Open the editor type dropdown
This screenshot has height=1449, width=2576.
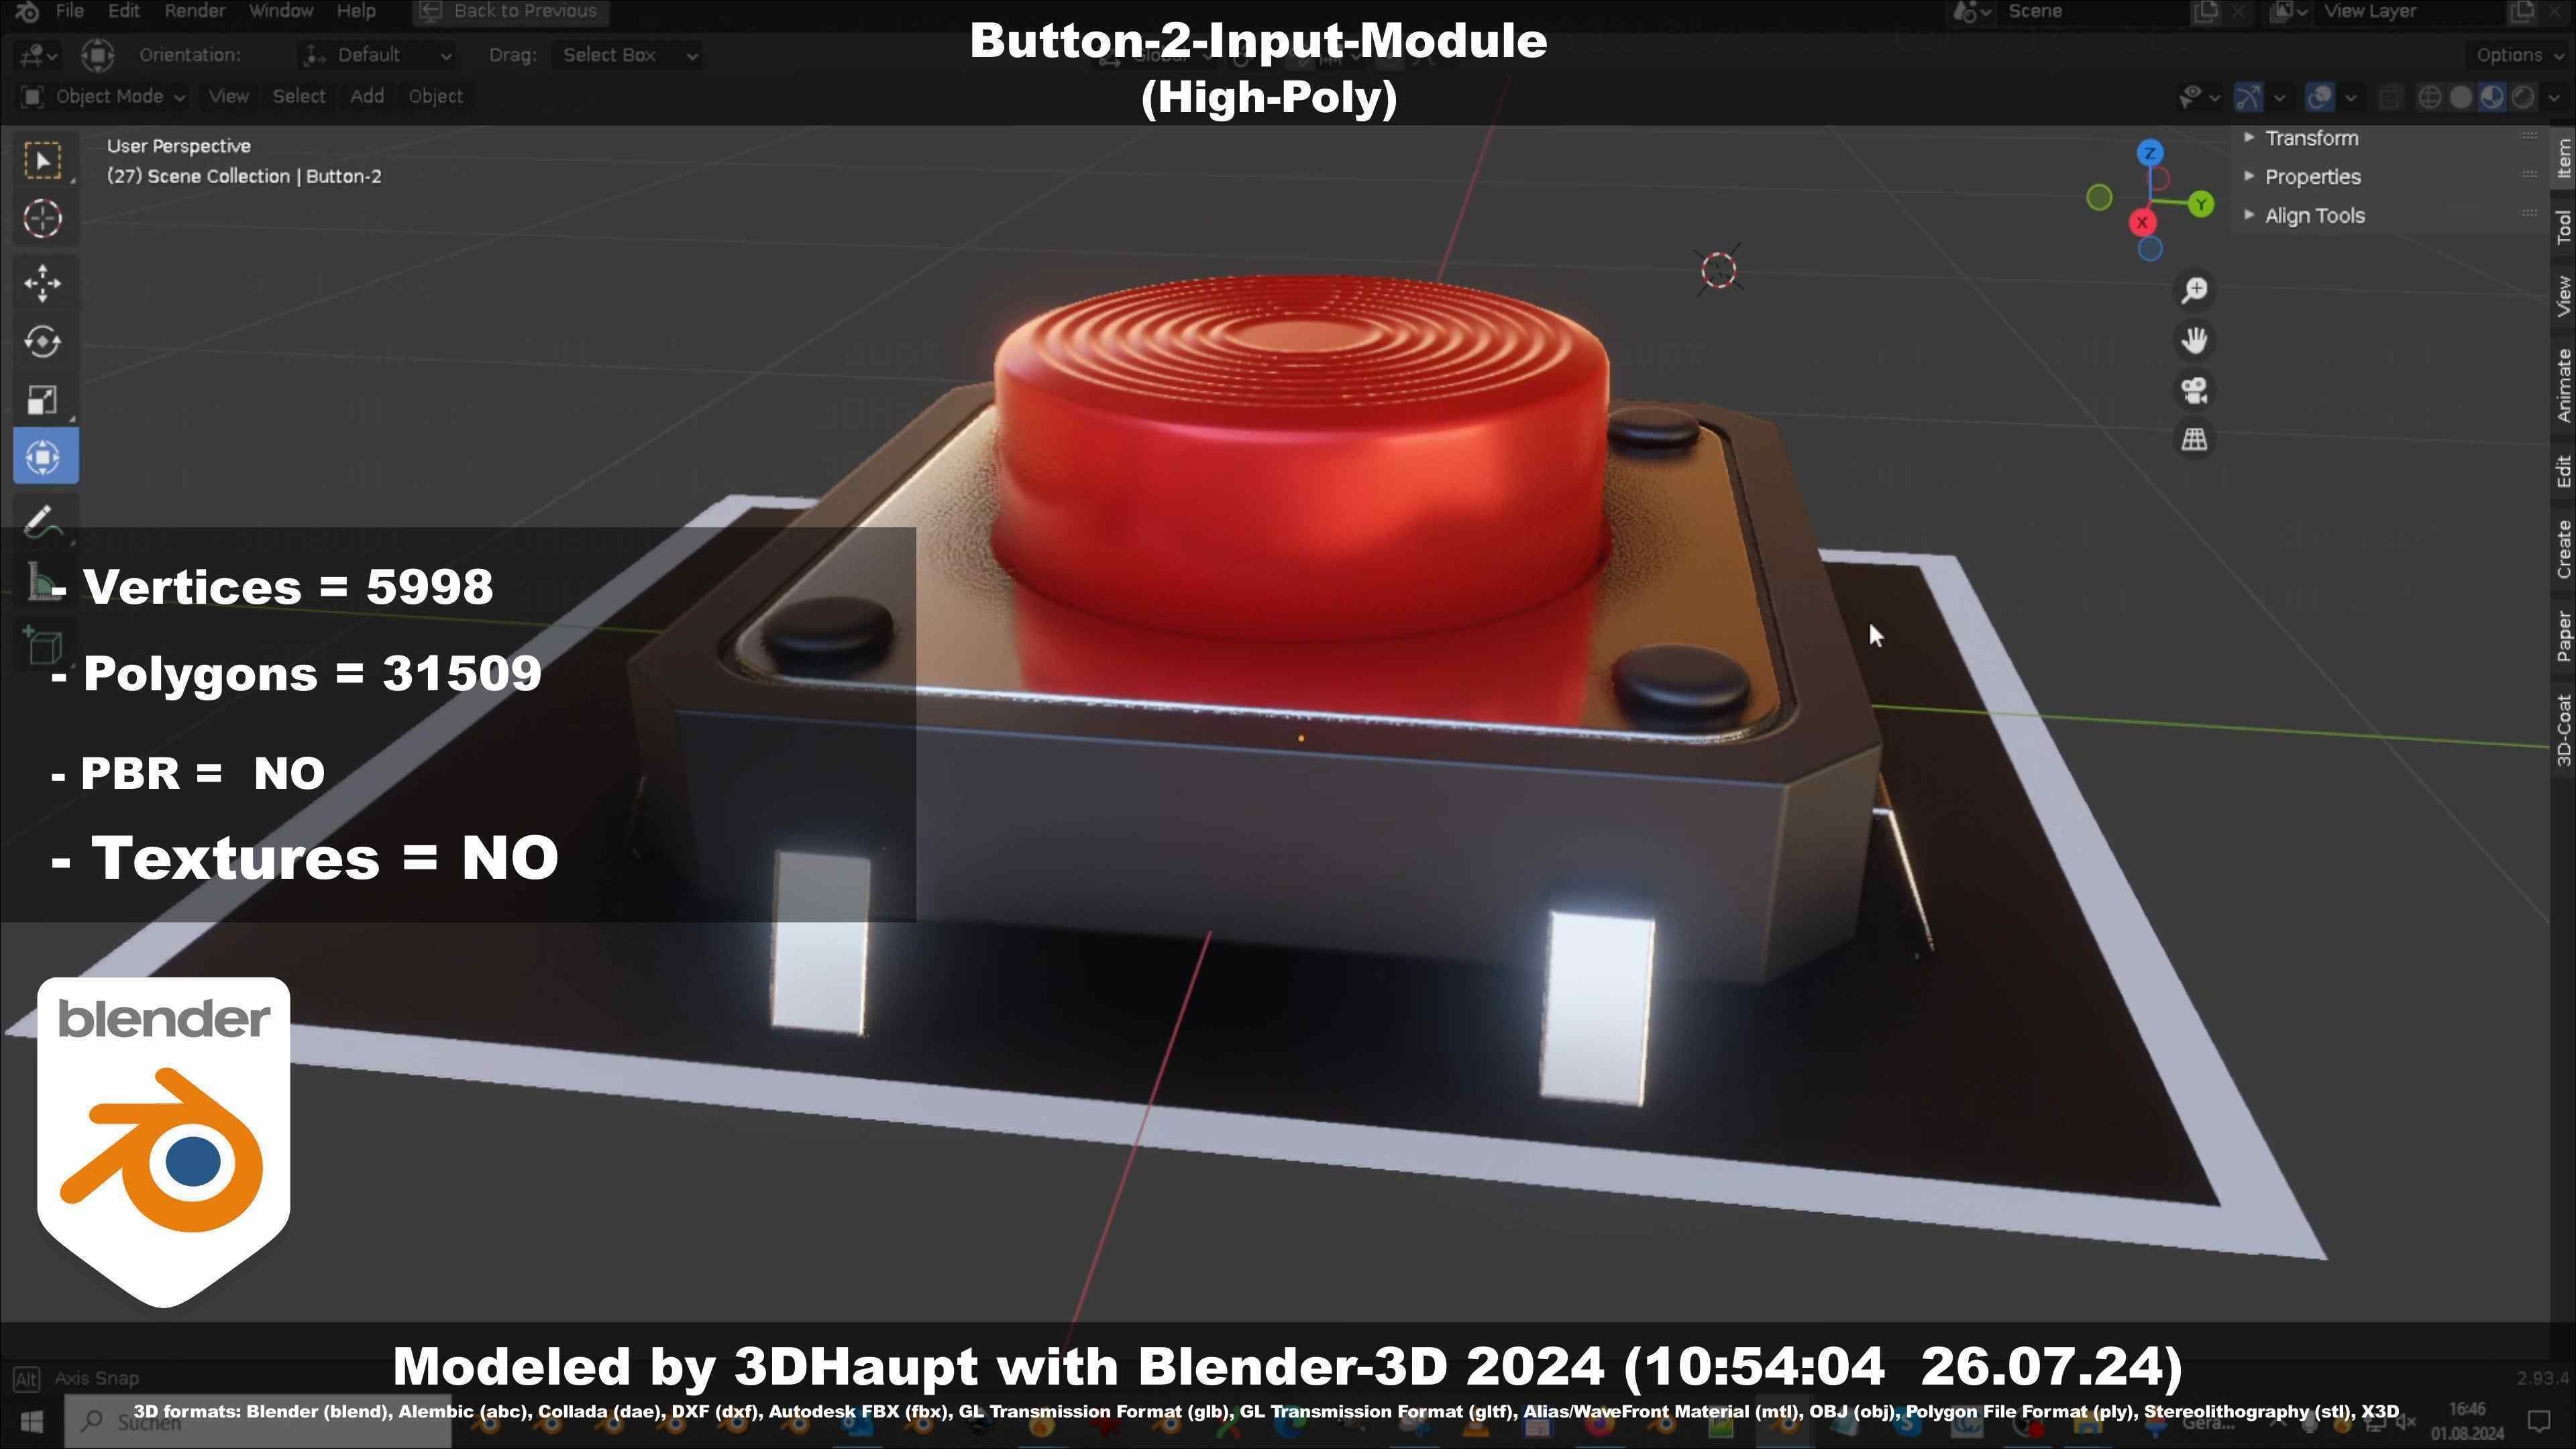pyautogui.click(x=38, y=55)
